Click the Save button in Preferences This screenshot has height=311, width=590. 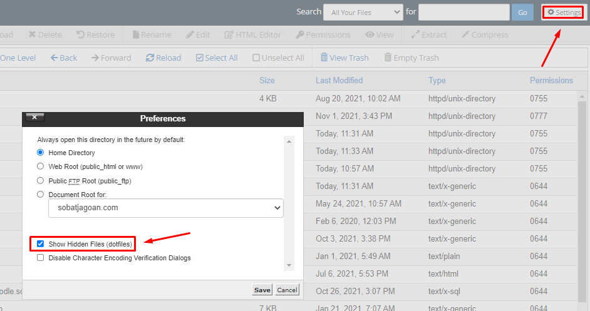click(262, 290)
